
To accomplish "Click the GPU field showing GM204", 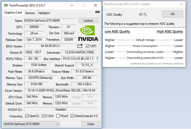I will pos(34,27).
